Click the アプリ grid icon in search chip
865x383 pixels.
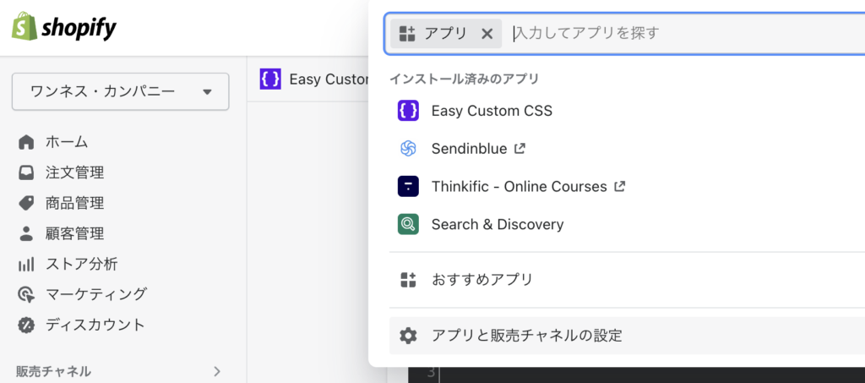click(407, 34)
